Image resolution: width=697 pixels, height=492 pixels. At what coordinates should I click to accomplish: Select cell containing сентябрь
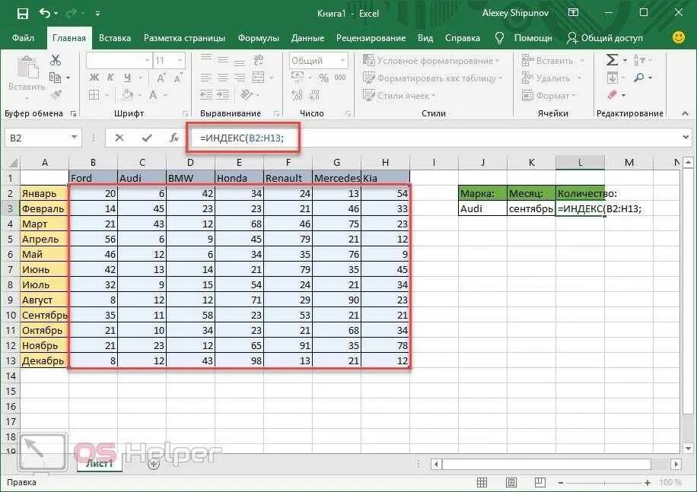[x=531, y=208]
